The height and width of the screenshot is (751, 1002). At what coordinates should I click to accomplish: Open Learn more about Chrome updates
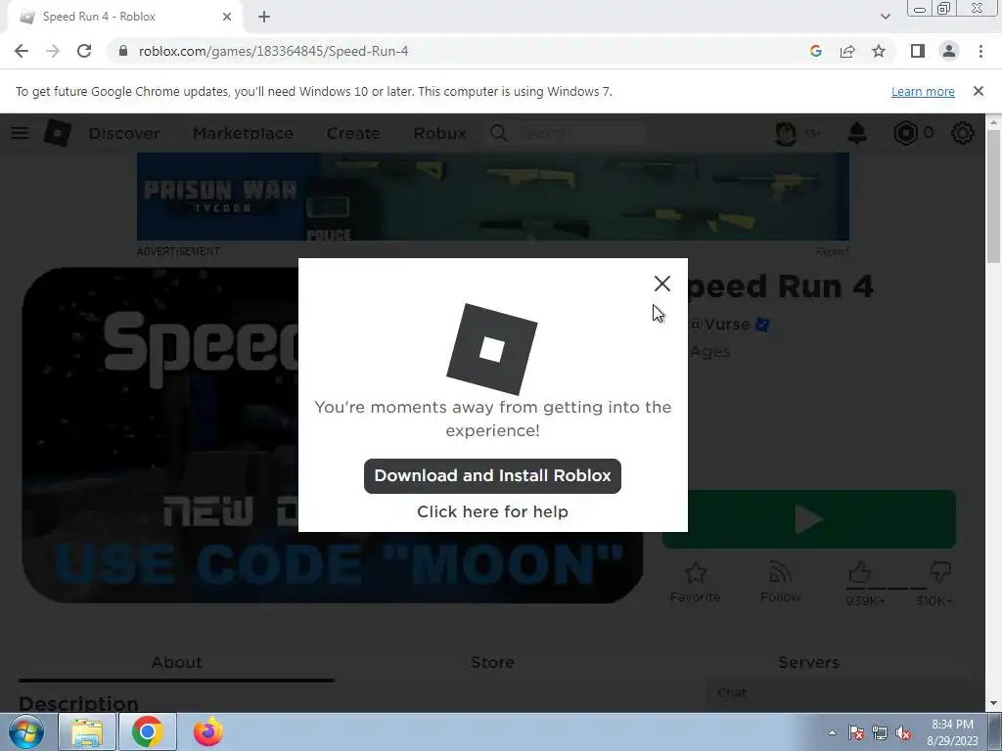pyautogui.click(x=923, y=91)
